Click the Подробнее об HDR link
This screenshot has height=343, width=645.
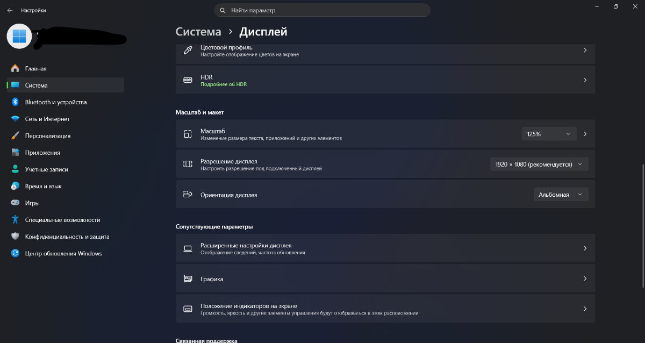coord(224,84)
